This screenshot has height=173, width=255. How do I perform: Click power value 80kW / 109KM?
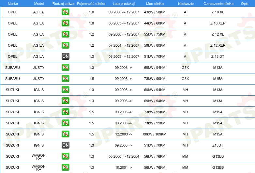(x=155, y=134)
